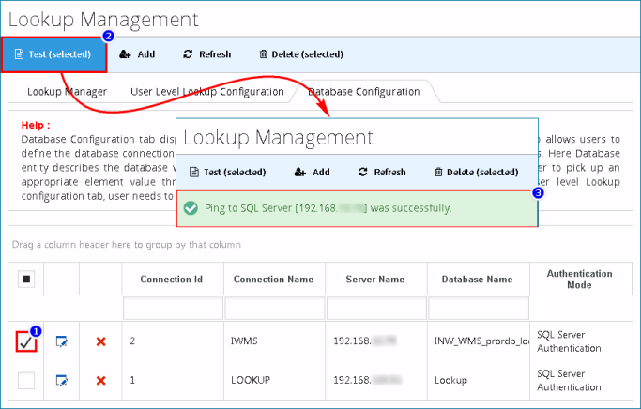Screen dimensions: 641x409
Task: Click refresh icon in inset panel
Action: point(362,172)
